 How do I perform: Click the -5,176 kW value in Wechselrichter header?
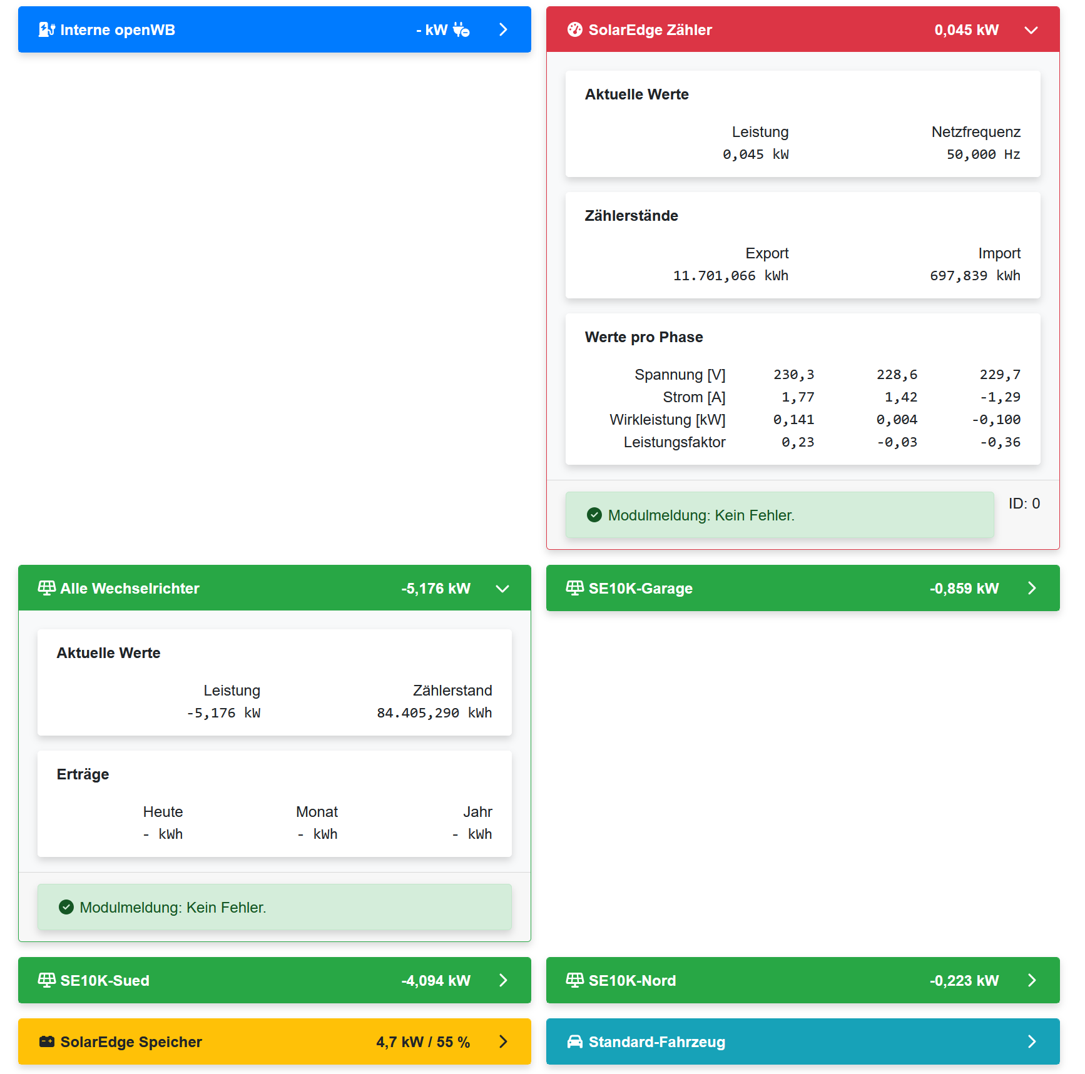pyautogui.click(x=436, y=589)
